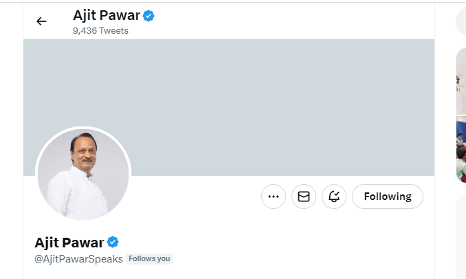Open Ajit Pawar's round profile photo
The image size is (466, 279).
click(x=83, y=175)
